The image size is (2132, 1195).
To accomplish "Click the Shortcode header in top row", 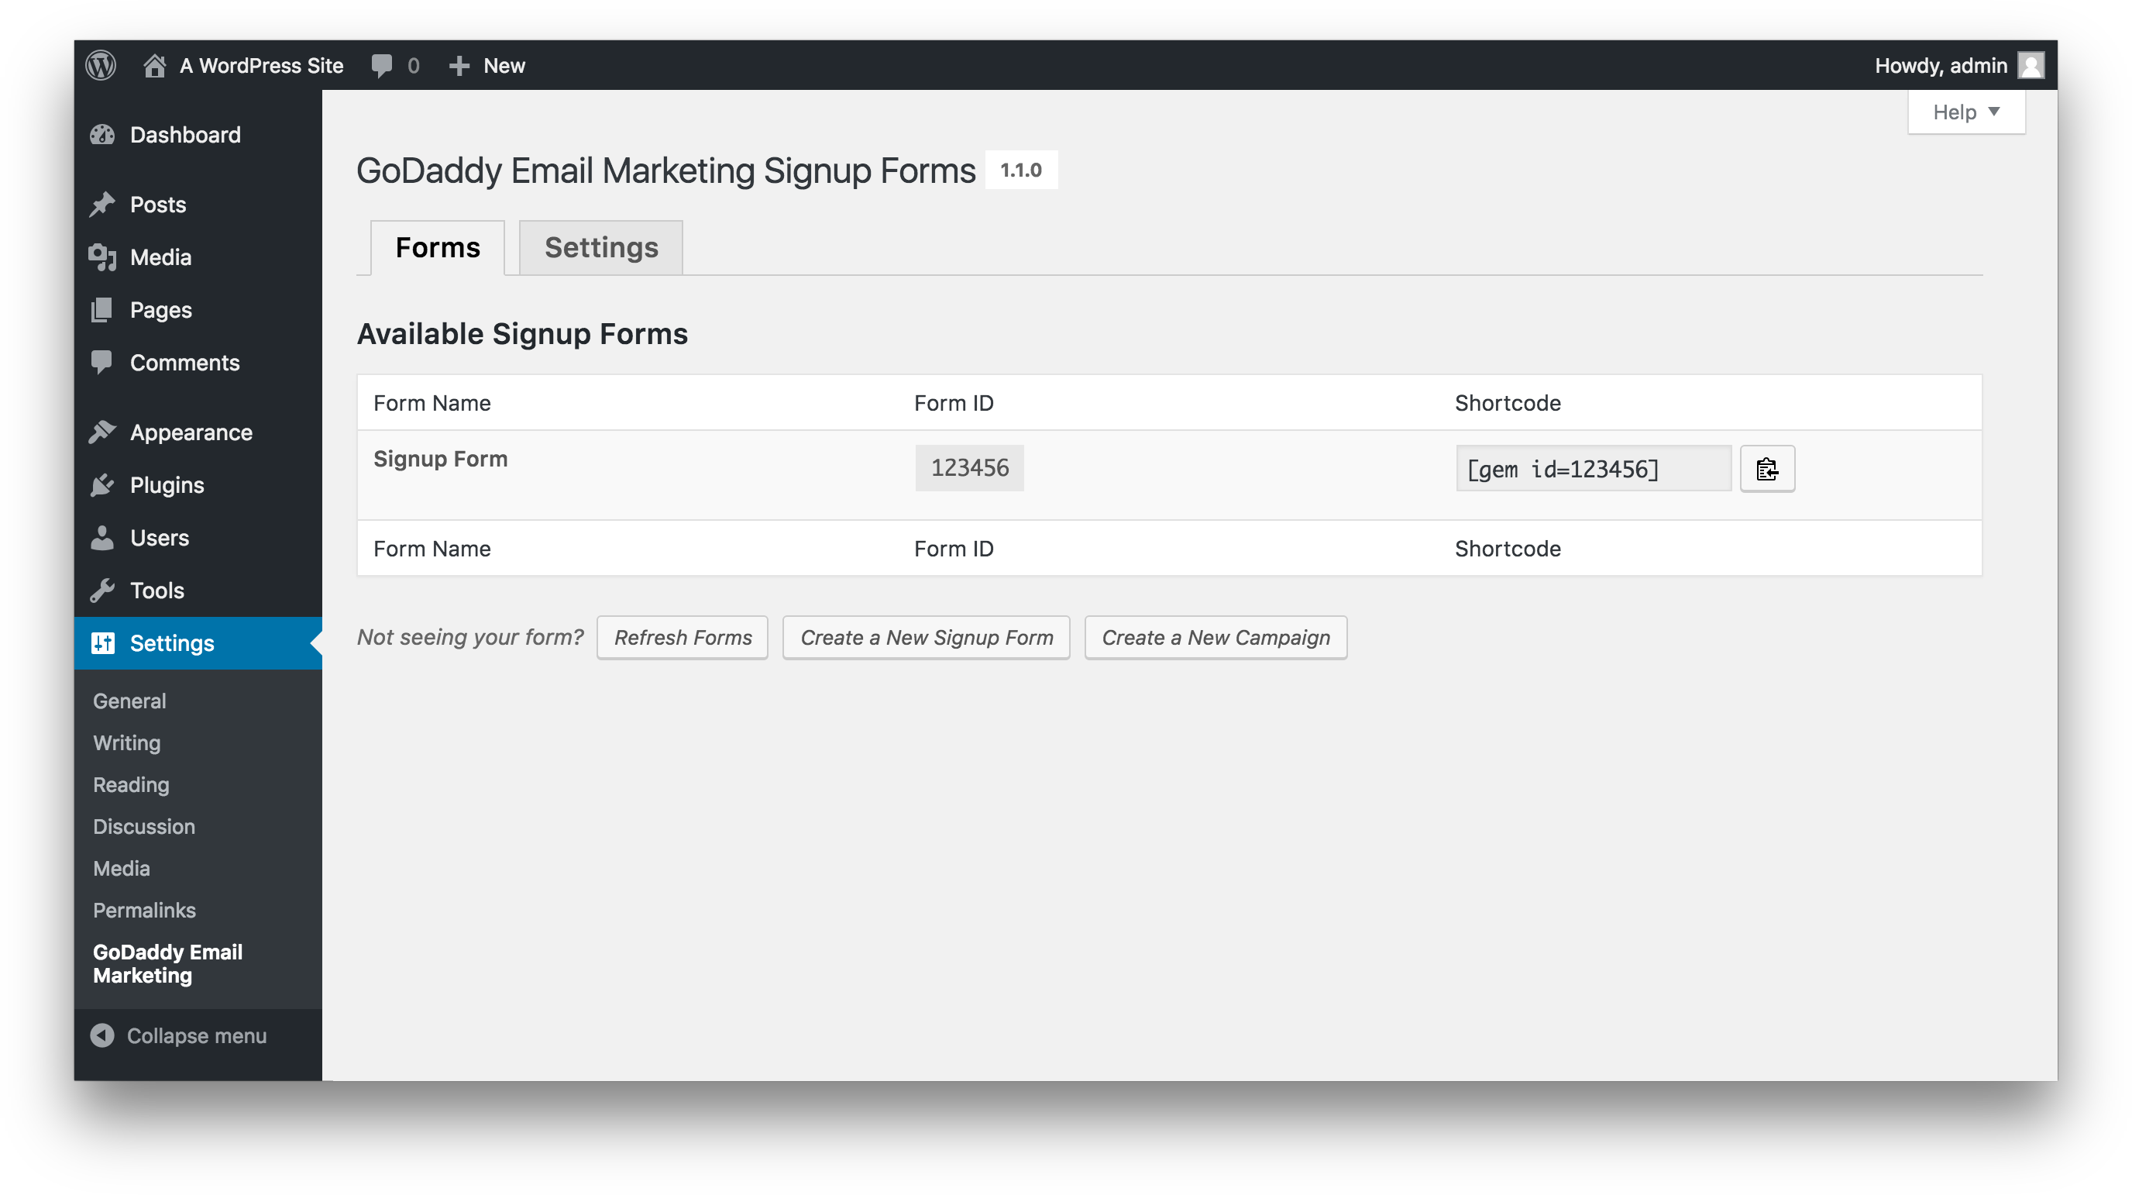I will tap(1508, 403).
